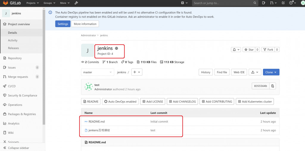
Task: Open the user avatar menu
Action: click(303, 3)
